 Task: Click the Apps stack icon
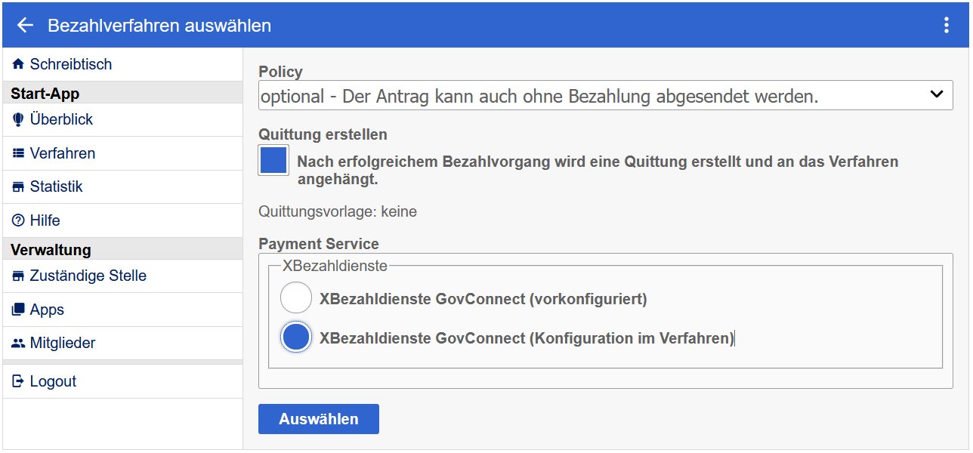(x=19, y=310)
